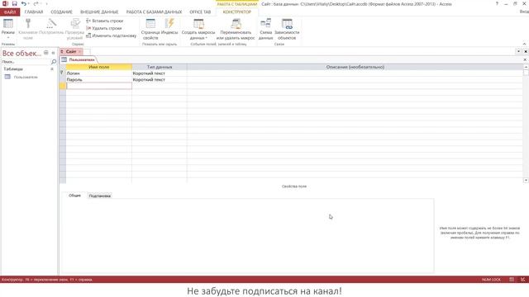This screenshot has width=529, height=297.
Task: Open the ФАЙЛ tab
Action: tap(10, 12)
